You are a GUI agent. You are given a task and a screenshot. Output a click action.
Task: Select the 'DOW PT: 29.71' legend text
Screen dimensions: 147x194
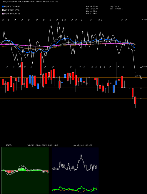point(12,14)
